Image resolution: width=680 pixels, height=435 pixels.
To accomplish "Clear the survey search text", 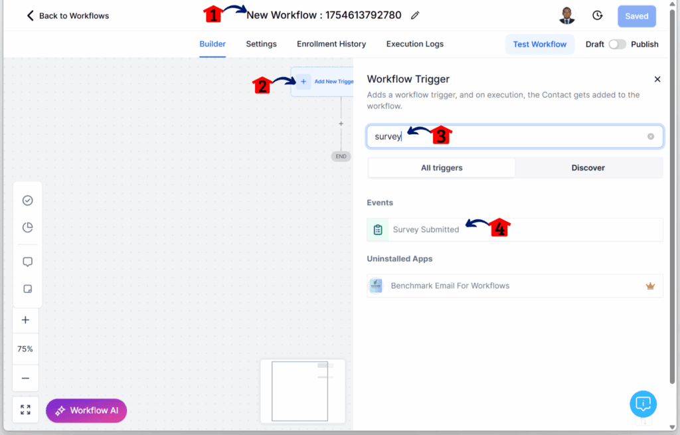I will [651, 137].
